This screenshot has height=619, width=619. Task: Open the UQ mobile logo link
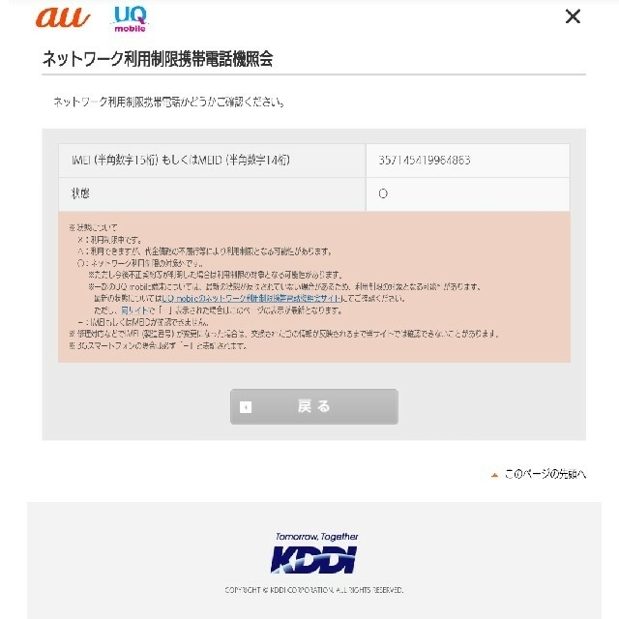[x=130, y=19]
